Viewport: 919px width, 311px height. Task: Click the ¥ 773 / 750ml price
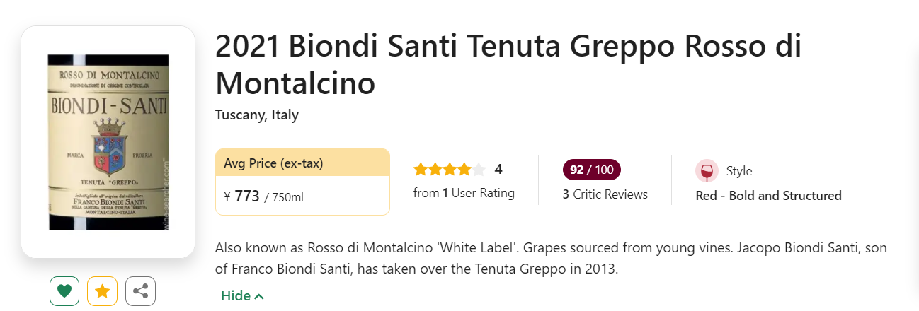coord(263,196)
